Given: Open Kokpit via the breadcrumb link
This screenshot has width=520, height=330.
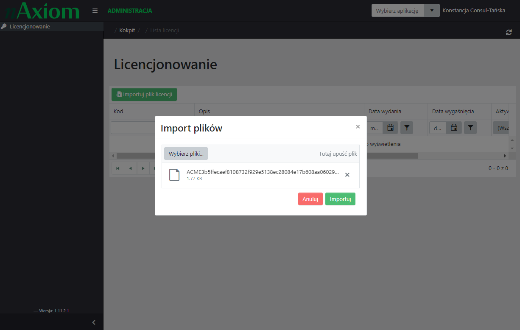Looking at the screenshot, I should [127, 30].
